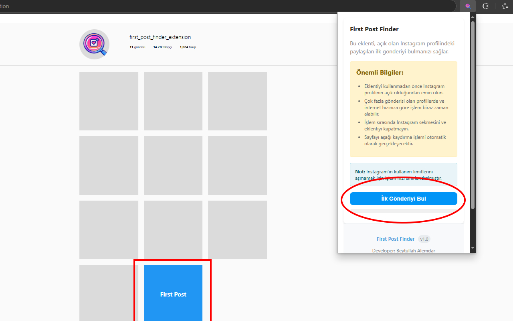Click the bullet beginning "İşlem sırasında Instagram"
Image resolution: width=513 pixels, height=321 pixels.
pos(405,126)
